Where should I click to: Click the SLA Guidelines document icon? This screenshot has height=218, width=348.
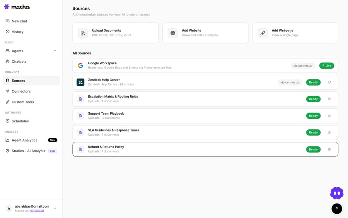[80, 133]
